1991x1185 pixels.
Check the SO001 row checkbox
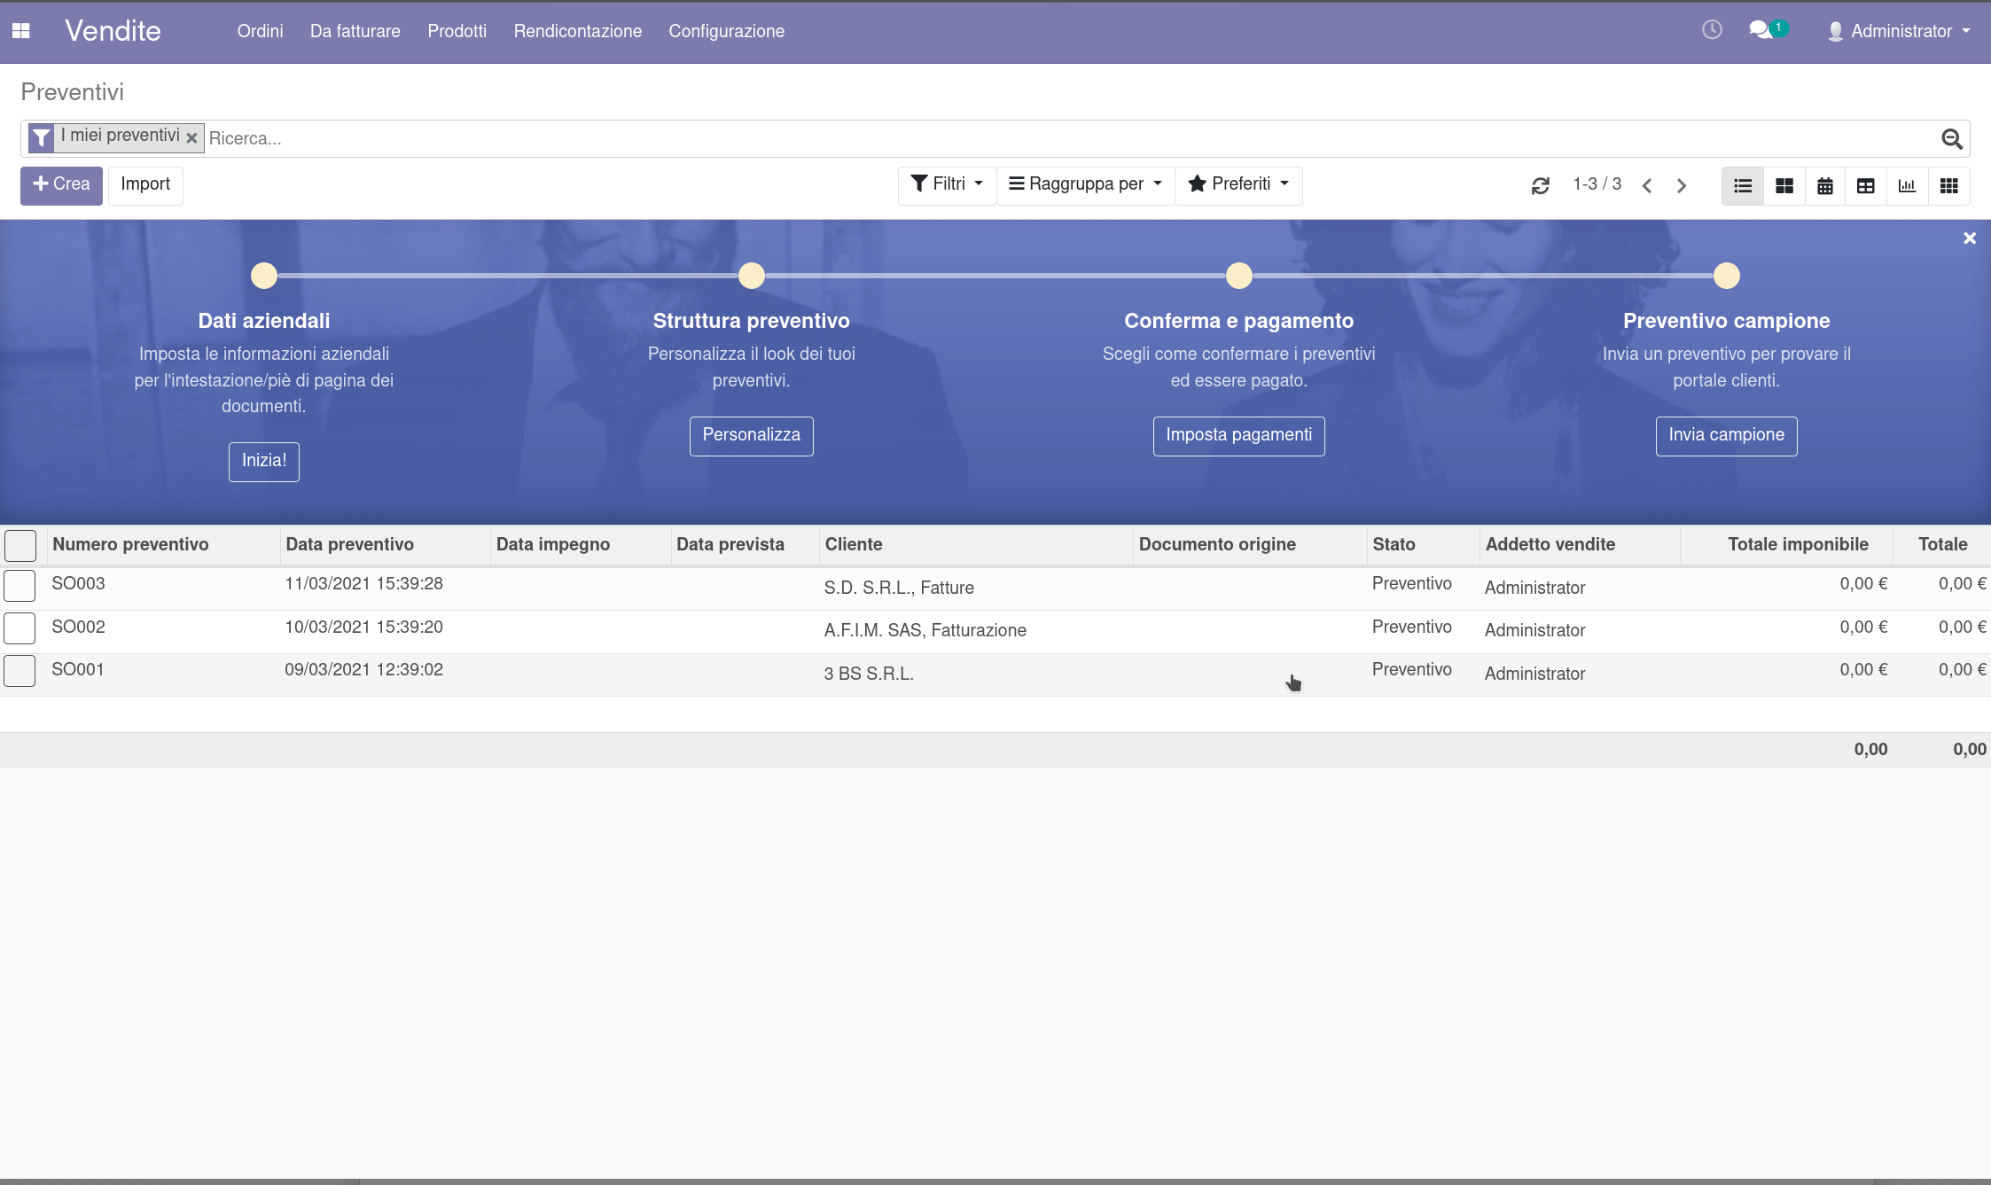click(x=20, y=671)
